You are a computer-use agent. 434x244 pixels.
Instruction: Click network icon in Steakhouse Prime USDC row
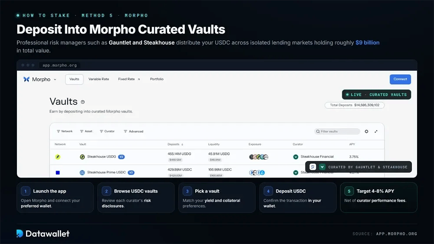[58, 172]
